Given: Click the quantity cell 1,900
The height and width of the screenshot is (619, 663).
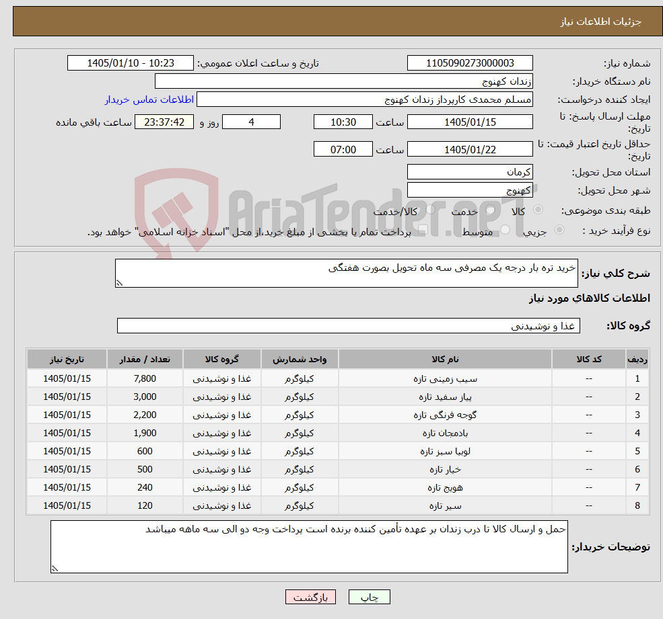Looking at the screenshot, I should pyautogui.click(x=145, y=434).
